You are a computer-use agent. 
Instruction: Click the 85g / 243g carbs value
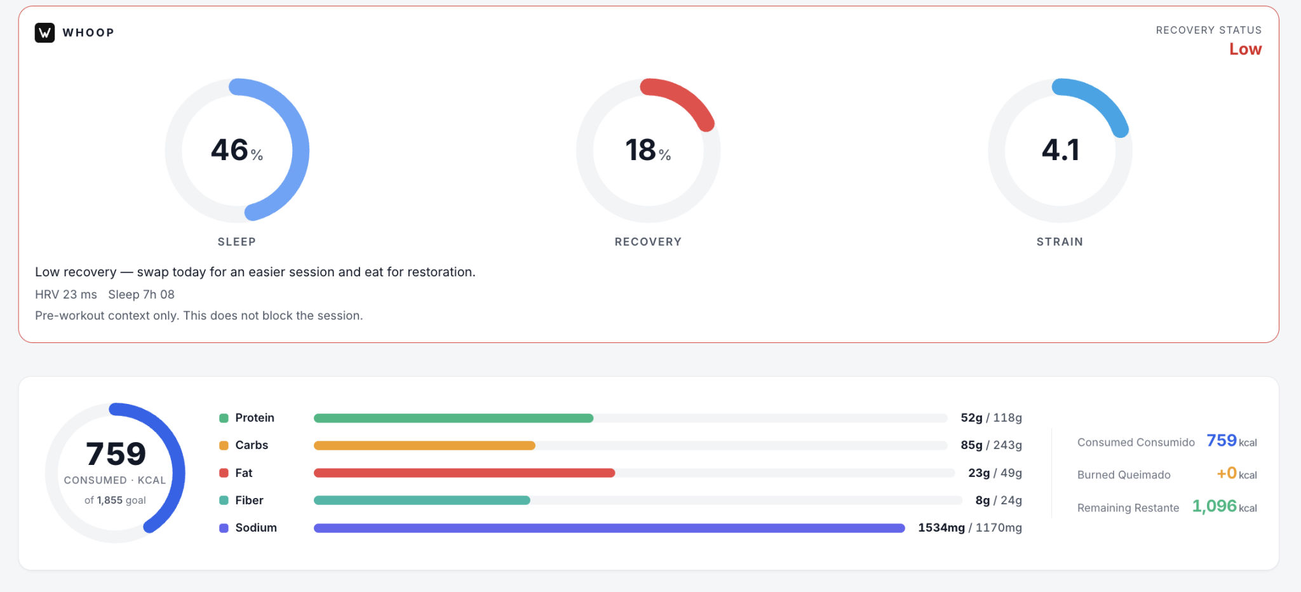click(x=991, y=445)
